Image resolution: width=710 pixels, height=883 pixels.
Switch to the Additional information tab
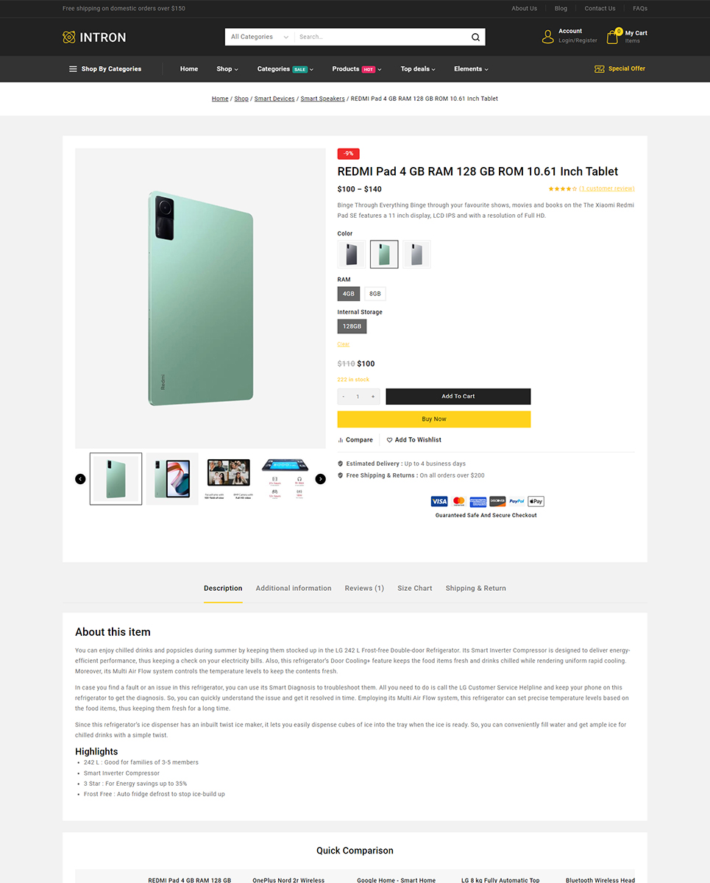coord(294,588)
